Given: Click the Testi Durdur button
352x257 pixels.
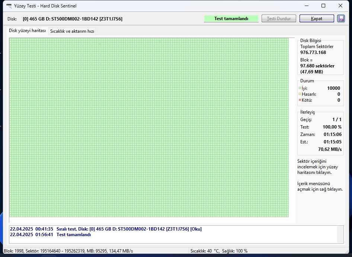Looking at the screenshot, I should click(x=279, y=18).
